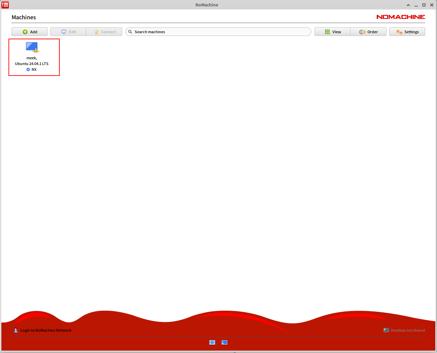Click the Add machine button
Screen dimensions: 437x353
click(x=30, y=32)
